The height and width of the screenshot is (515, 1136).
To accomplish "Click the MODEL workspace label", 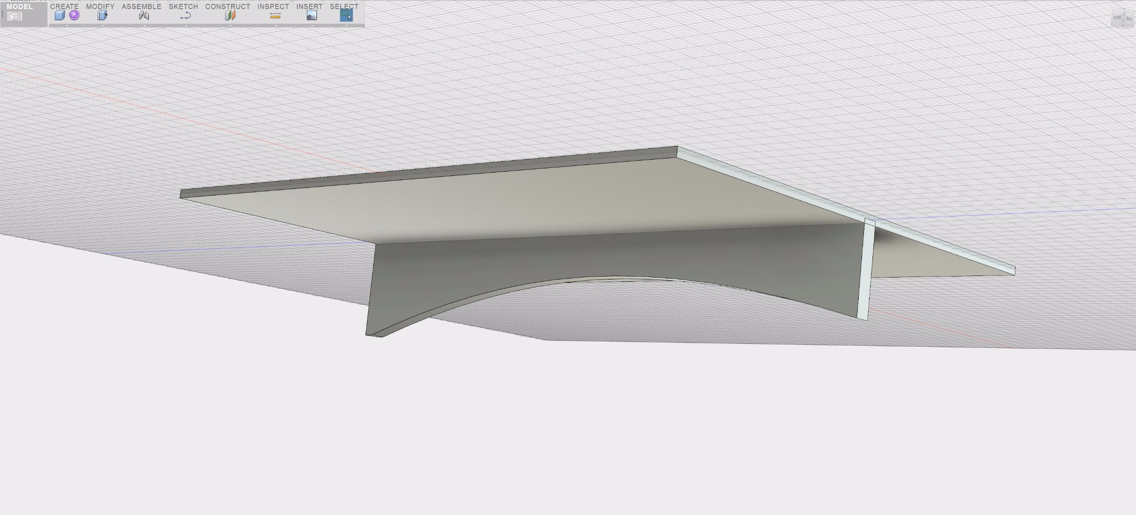I will tap(20, 6).
